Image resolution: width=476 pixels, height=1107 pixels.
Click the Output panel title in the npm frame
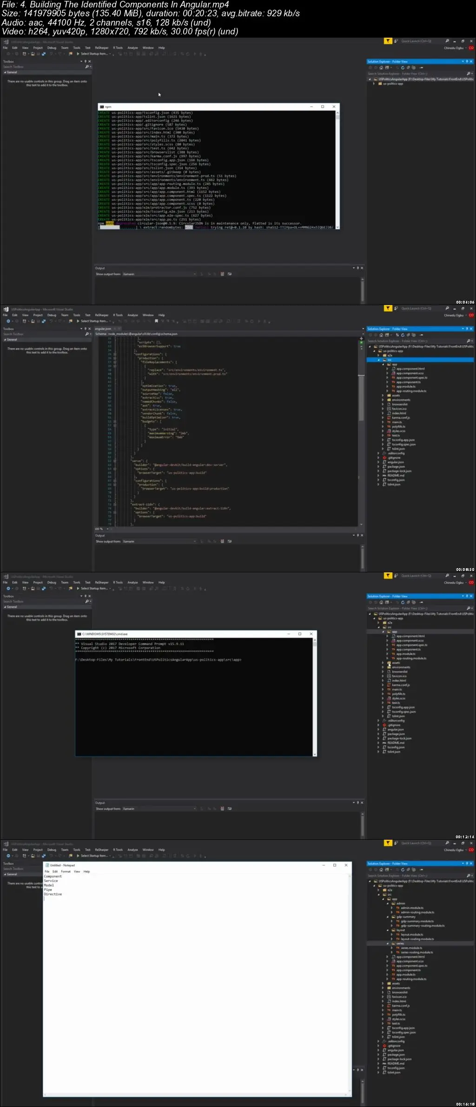[100, 268]
